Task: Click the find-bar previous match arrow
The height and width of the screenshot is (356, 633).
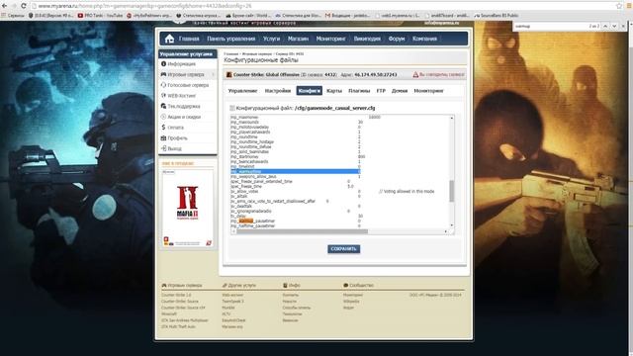Action: coord(605,27)
